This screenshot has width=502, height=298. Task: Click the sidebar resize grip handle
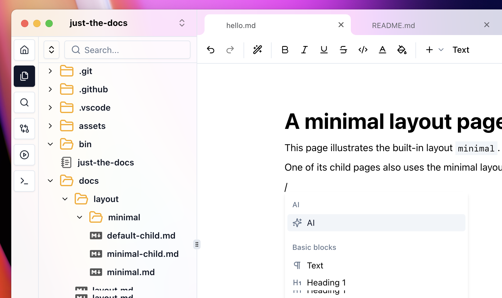[x=197, y=244]
